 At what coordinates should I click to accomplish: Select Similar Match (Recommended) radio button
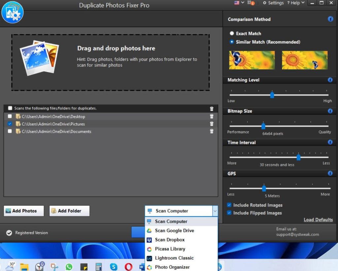pyautogui.click(x=232, y=42)
